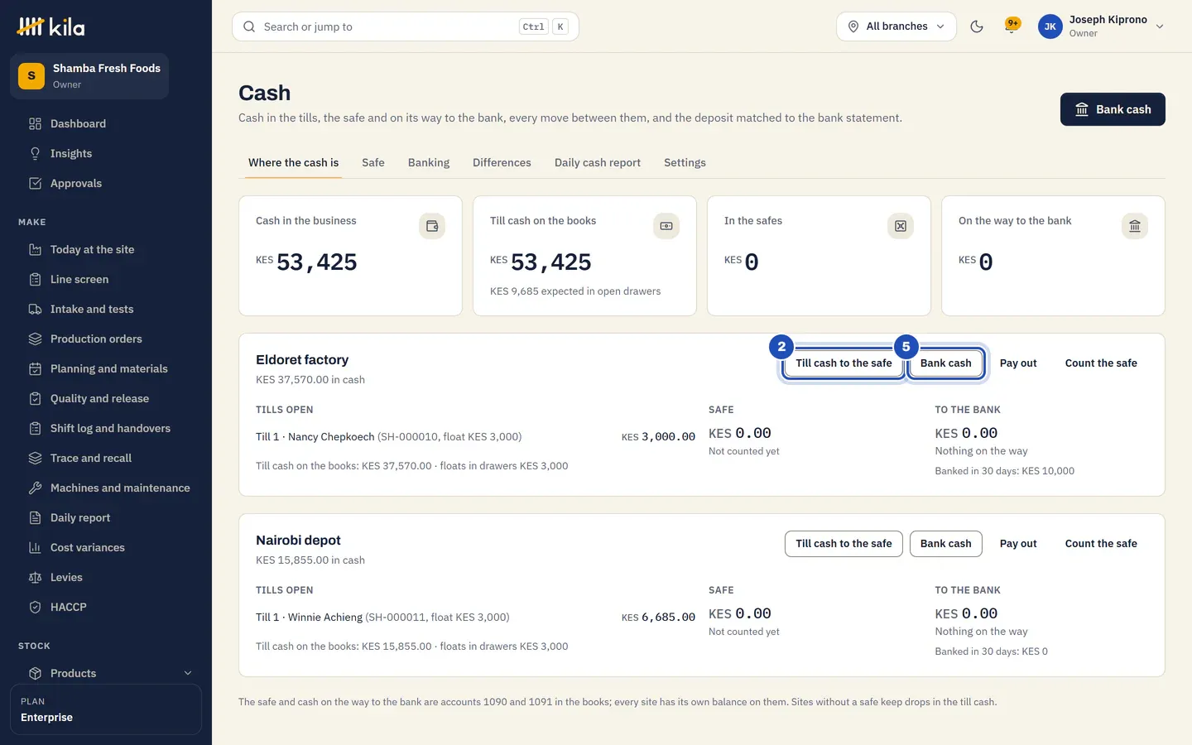Viewport: 1192px width, 745px height.
Task: Open Joseph Kiprono account menu
Action: (x=1101, y=26)
